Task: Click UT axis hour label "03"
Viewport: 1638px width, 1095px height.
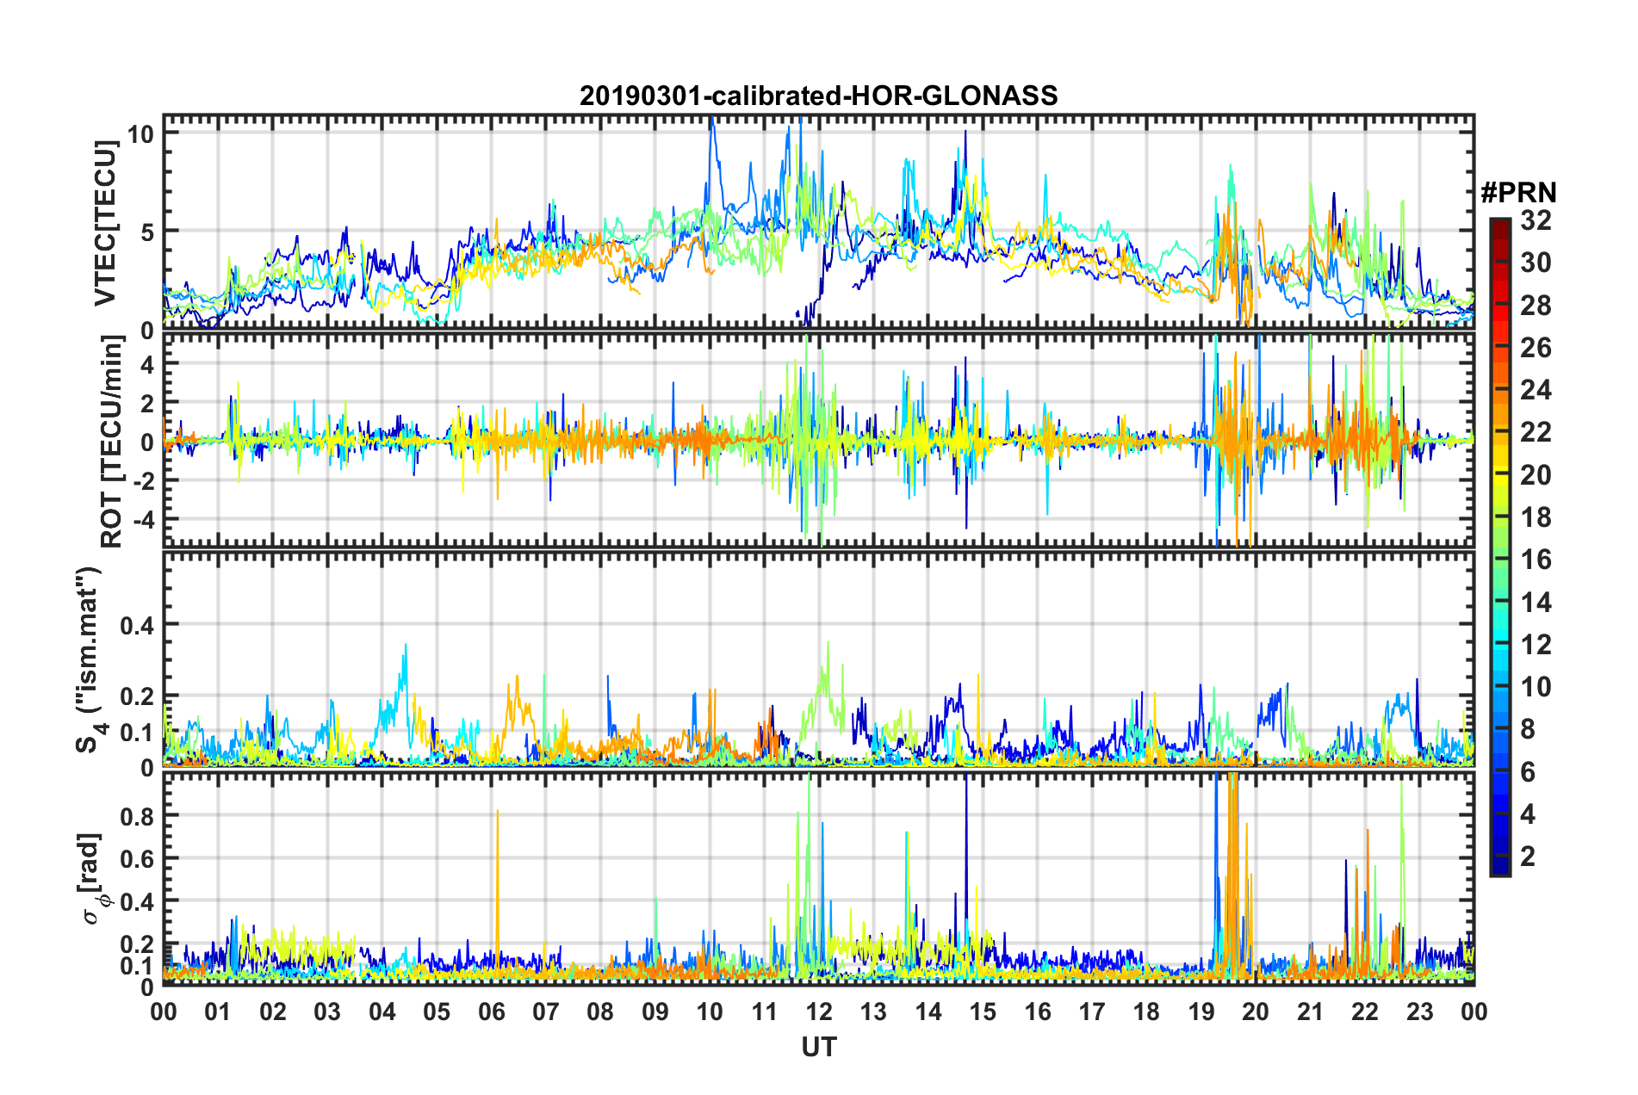Action: pos(327,1011)
